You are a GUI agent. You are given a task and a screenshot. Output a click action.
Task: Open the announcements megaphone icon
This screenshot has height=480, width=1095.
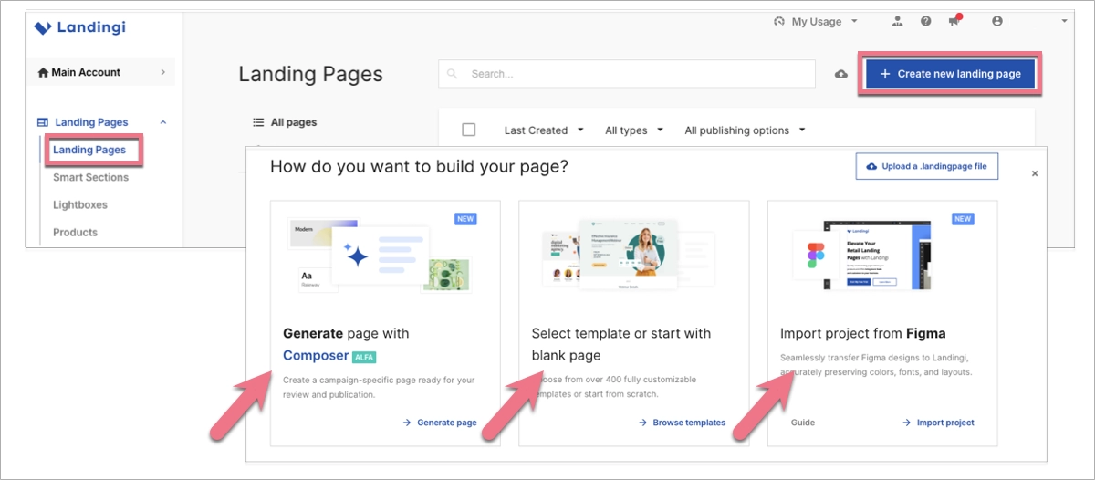(x=954, y=21)
